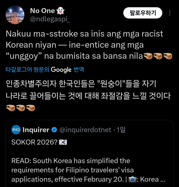Click the pinching hand emojis below the translation

[x=20, y=107]
